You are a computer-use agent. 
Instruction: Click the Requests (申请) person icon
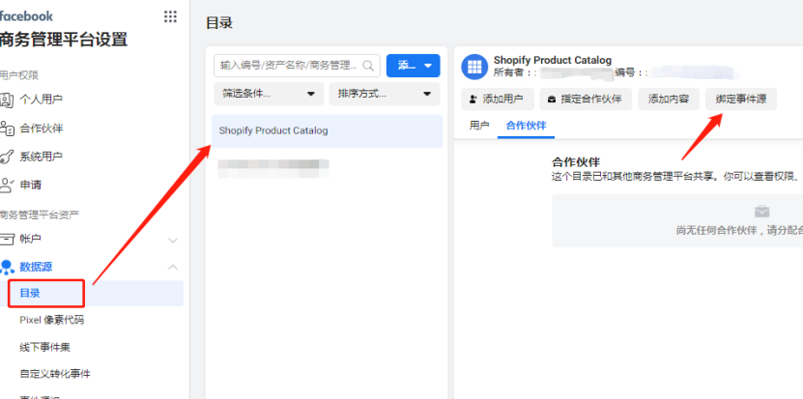pyautogui.click(x=6, y=185)
